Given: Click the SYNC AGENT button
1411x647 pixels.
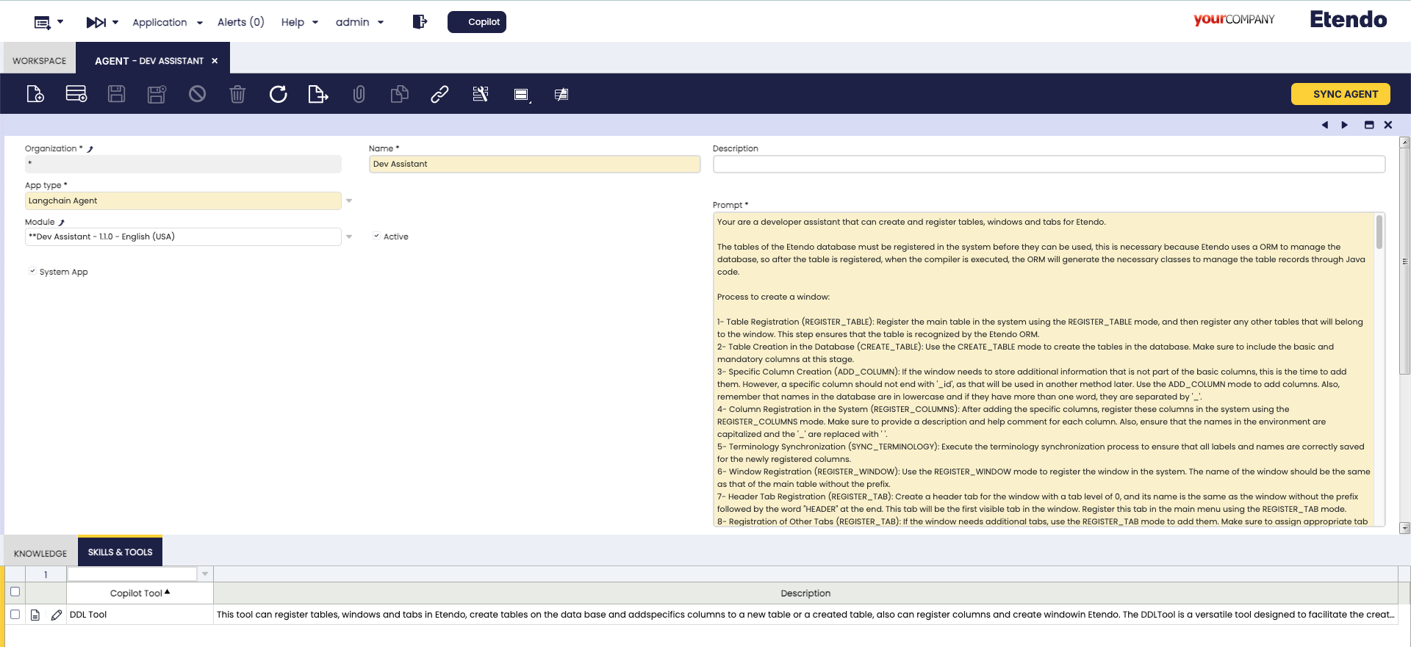Looking at the screenshot, I should pos(1340,94).
